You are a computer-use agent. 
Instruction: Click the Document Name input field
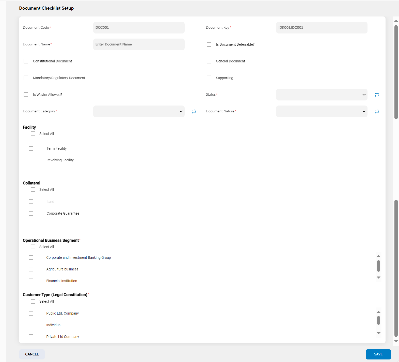(139, 44)
